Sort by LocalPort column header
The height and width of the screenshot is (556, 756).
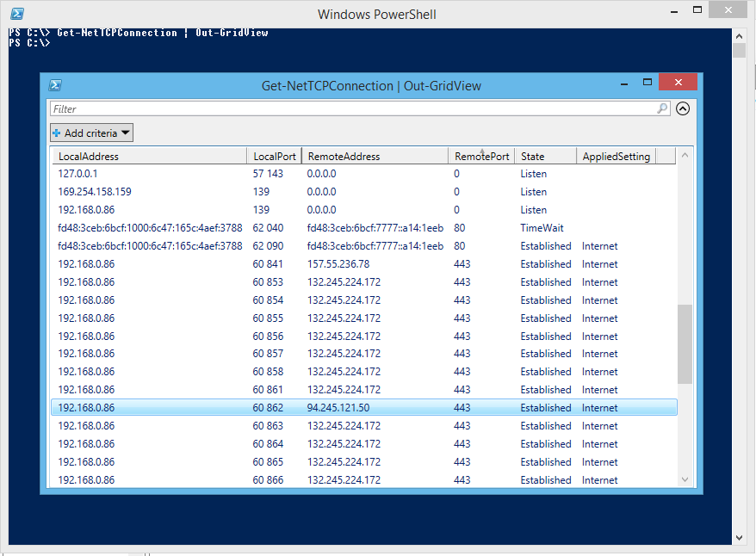point(275,157)
